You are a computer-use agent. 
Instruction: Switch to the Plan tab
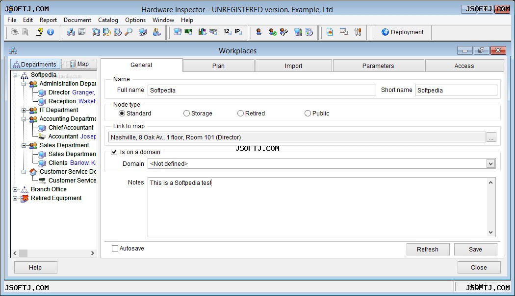pyautogui.click(x=218, y=66)
